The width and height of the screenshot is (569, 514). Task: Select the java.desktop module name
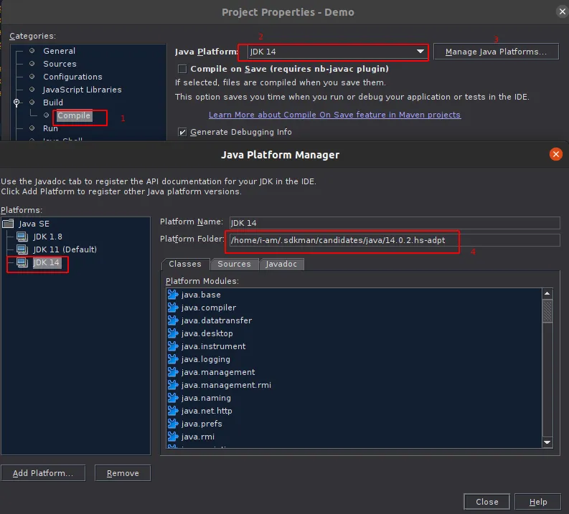pos(207,333)
